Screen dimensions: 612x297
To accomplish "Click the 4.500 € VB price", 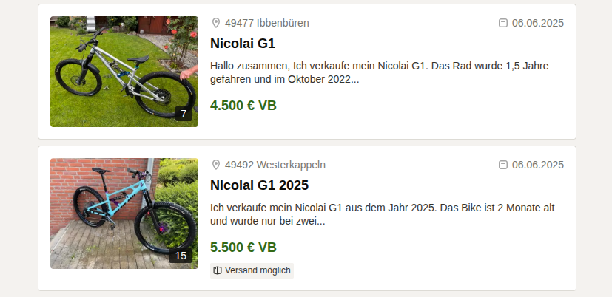I will (x=243, y=106).
